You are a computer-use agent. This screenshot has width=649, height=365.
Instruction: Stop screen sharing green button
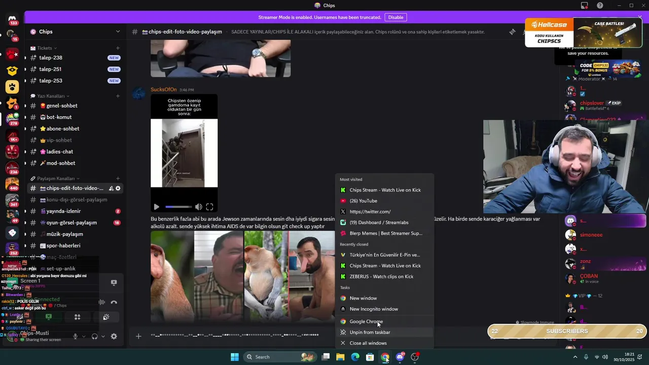coord(49,317)
